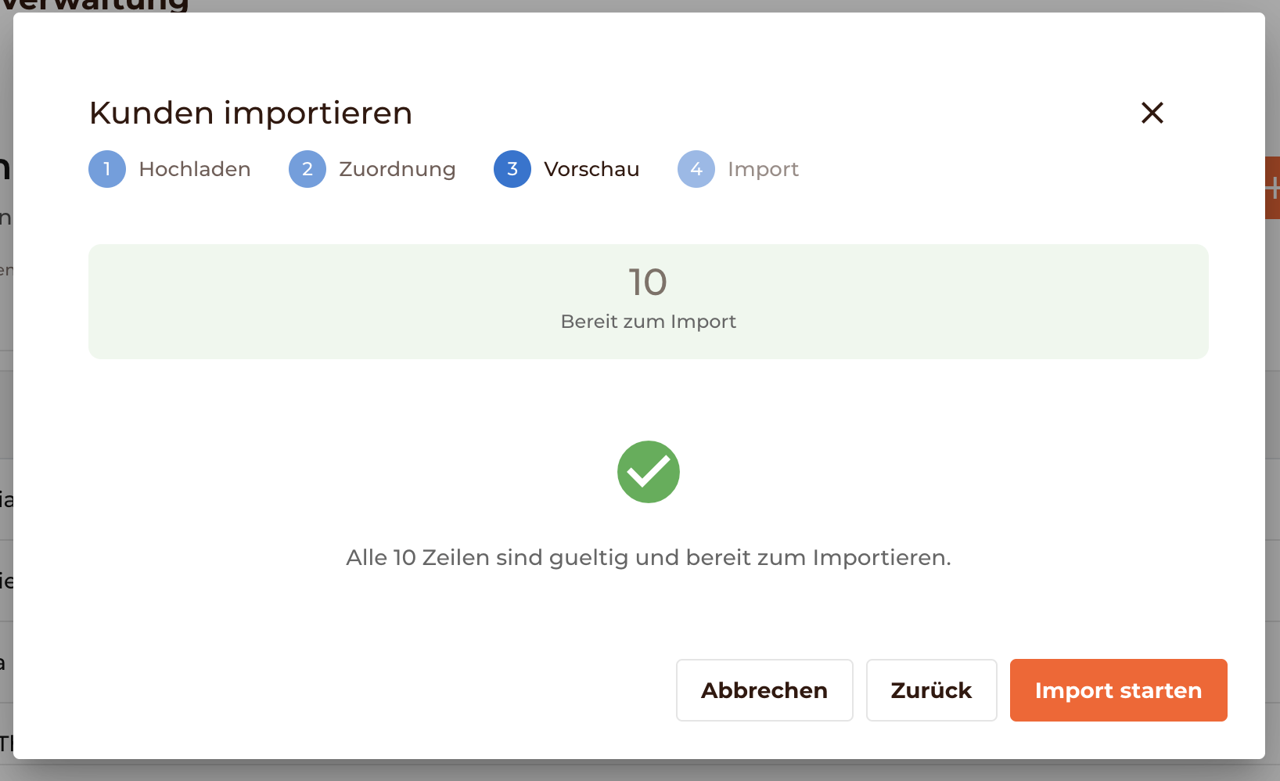The height and width of the screenshot is (781, 1280).
Task: Click the orange plus button behind the dialog
Action: [x=1272, y=188]
